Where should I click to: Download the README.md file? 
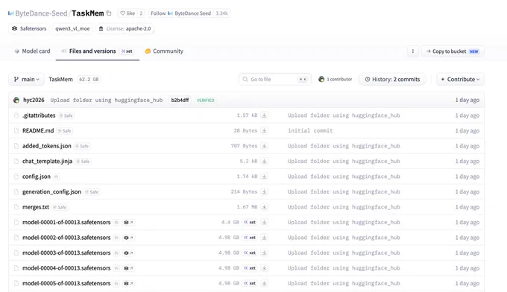(264, 130)
